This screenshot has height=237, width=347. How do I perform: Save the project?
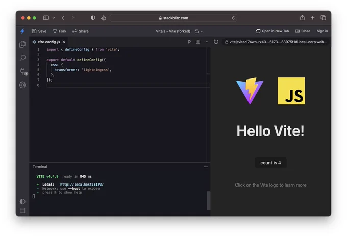tap(39, 31)
